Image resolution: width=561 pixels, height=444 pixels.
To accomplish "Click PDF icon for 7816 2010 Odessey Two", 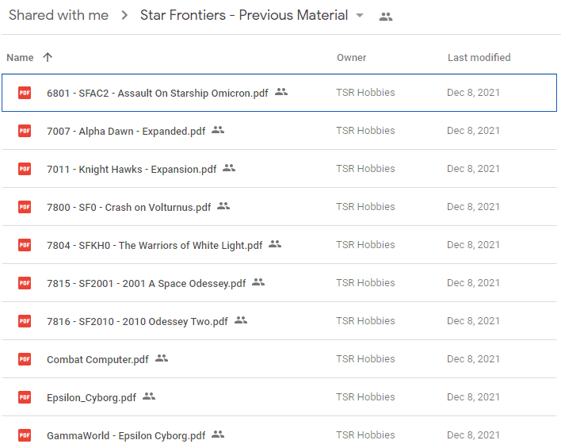I will click(x=25, y=321).
